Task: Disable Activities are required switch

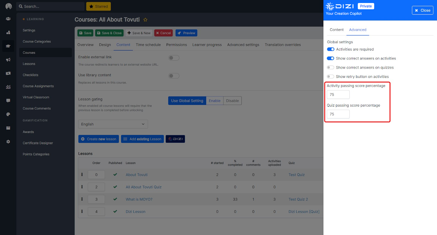Action: pos(330,49)
